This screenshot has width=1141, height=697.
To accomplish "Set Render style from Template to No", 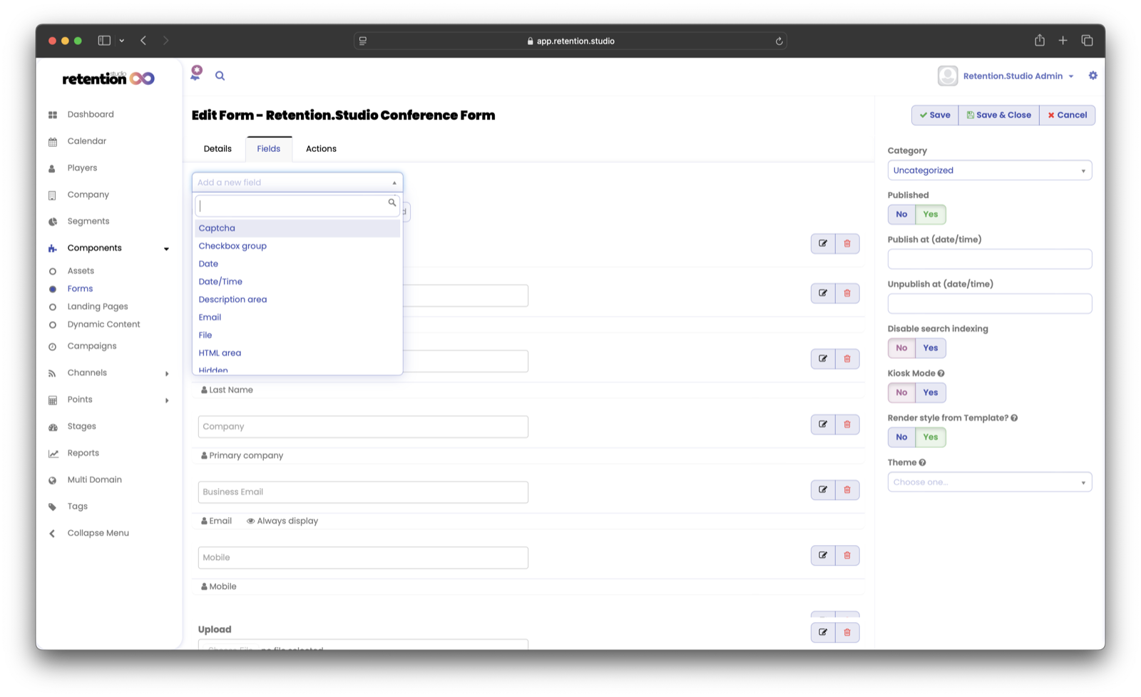I will (901, 437).
